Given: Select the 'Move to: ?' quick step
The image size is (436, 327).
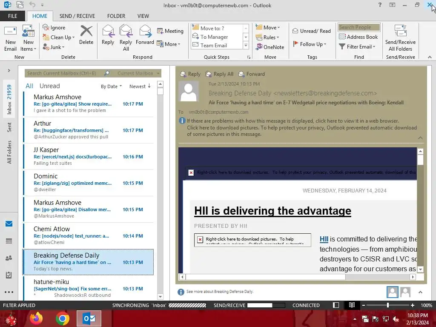Looking at the screenshot, I should point(216,28).
